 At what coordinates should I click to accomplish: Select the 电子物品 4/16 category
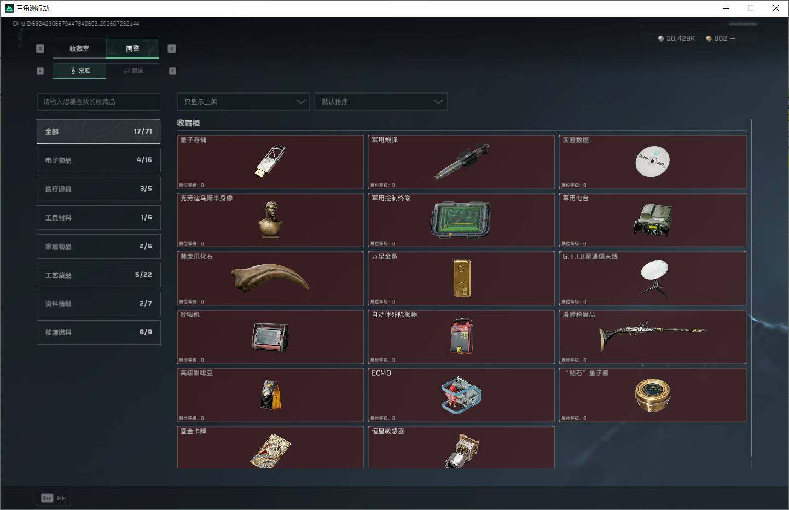(98, 160)
